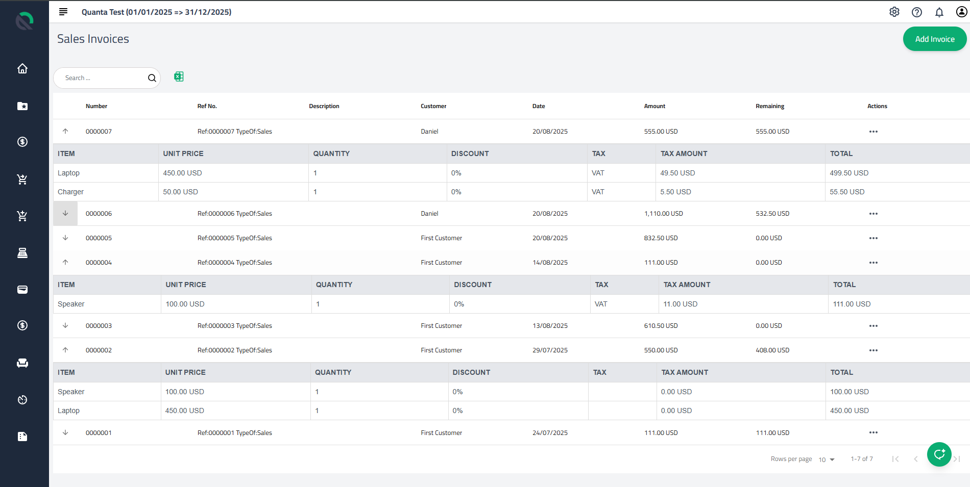Click the Add Invoice button
This screenshot has height=487, width=970.
[x=934, y=39]
